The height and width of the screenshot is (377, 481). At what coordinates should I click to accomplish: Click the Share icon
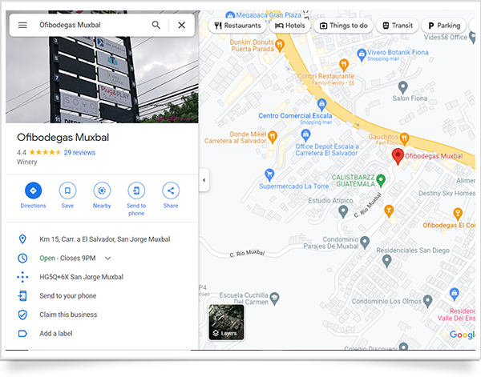pos(171,191)
